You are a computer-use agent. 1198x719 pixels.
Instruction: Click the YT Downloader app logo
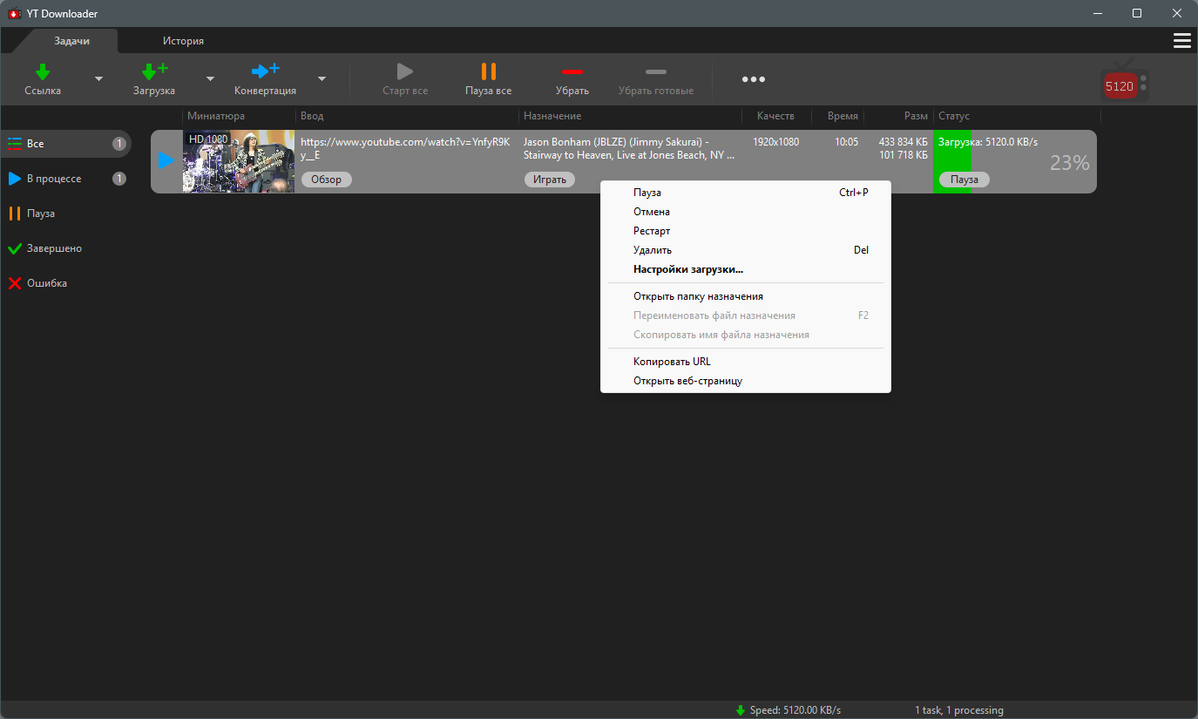(14, 13)
